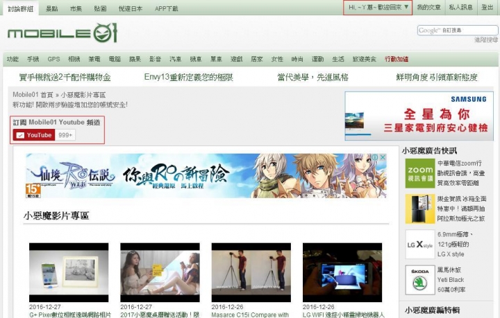Open the 電腦 category
500x318 pixels.
coord(115,59)
